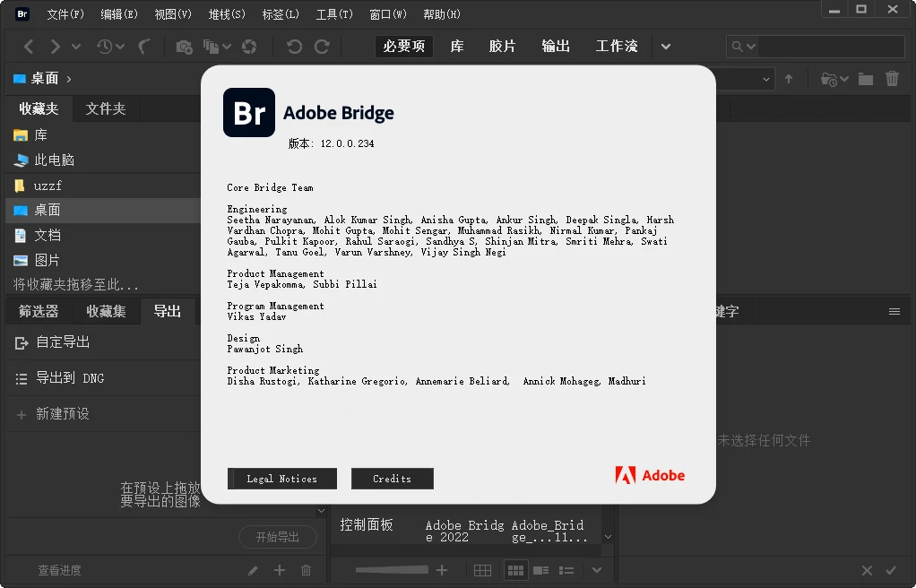Create a new folder with folder icon
Viewport: 916px width, 588px height.
[866, 79]
